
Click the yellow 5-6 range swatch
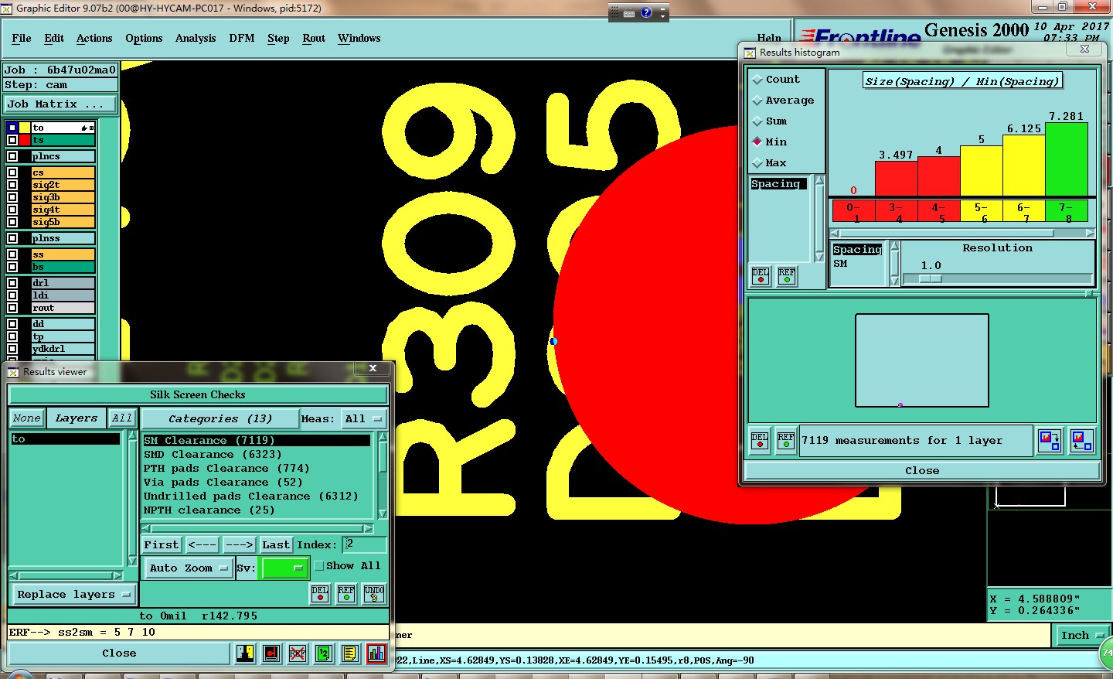981,210
